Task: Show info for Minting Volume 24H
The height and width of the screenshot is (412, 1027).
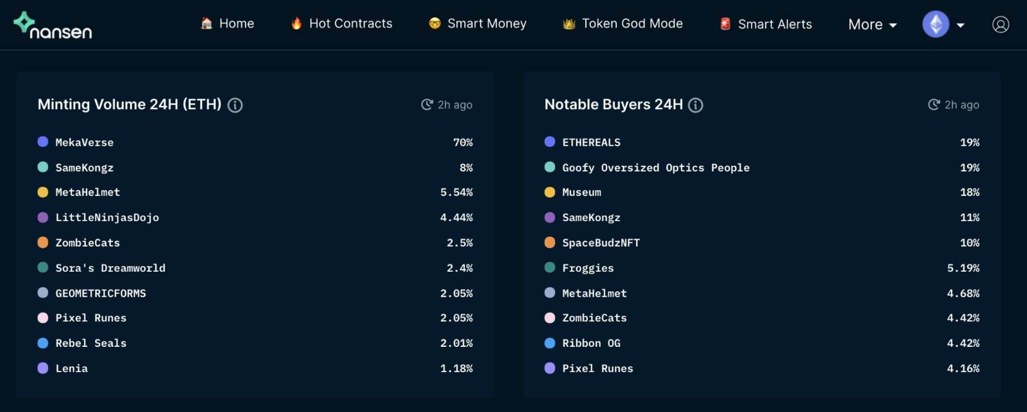Action: point(235,105)
